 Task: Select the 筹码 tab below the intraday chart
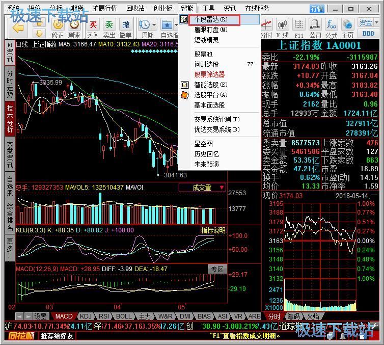tap(293, 316)
